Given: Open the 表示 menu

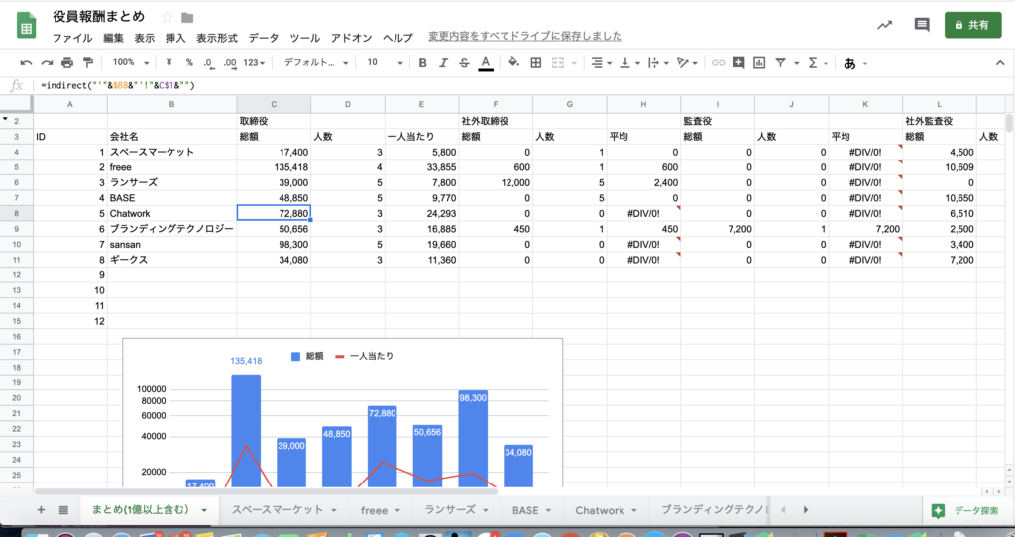Looking at the screenshot, I should (145, 38).
